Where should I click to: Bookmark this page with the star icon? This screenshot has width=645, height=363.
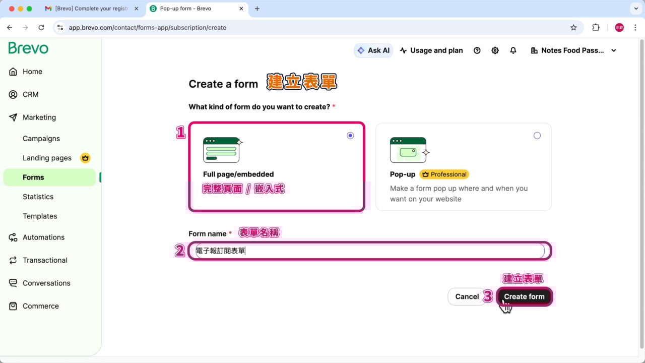coord(573,28)
